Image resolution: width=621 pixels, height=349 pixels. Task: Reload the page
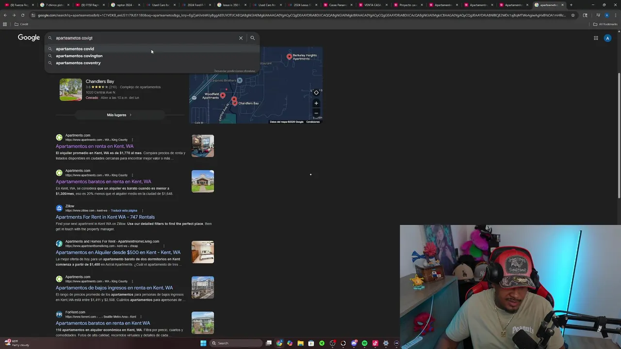(x=22, y=15)
